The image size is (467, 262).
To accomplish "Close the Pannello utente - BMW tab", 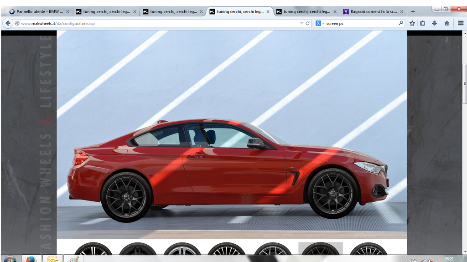I will [x=67, y=11].
